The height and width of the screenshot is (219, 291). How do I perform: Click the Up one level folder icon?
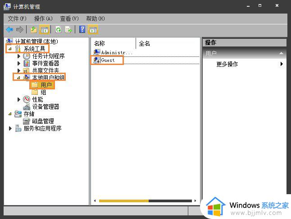[34, 30]
